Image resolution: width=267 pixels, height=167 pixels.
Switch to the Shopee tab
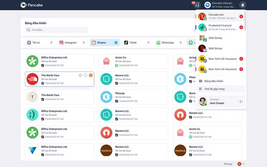point(104,43)
